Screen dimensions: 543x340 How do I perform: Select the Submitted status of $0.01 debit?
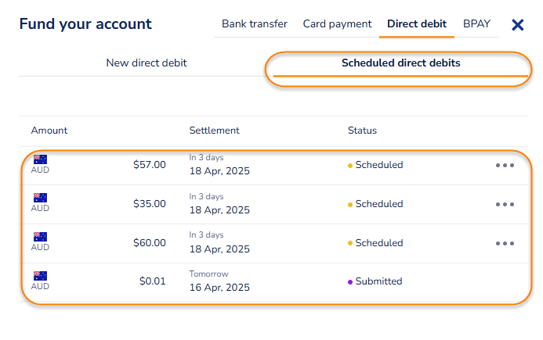(378, 281)
